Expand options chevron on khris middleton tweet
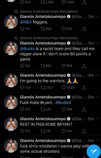The image size is (101, 158). click(98, 140)
